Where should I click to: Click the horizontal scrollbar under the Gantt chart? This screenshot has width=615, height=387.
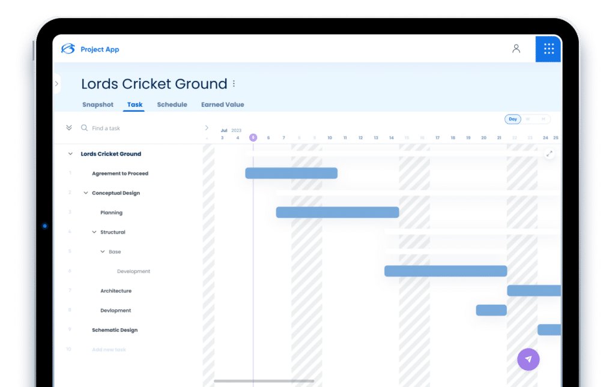click(264, 381)
